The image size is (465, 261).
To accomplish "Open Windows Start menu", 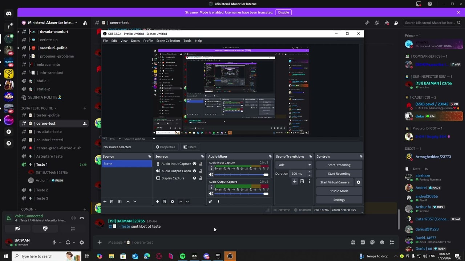I will [6, 256].
